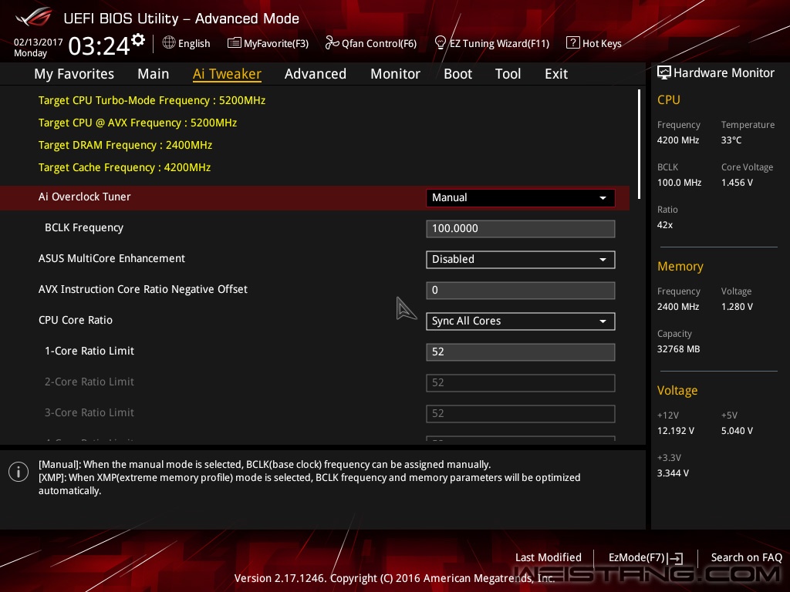Click the 02/13/2017 date
The width and height of the screenshot is (790, 592).
(x=39, y=42)
